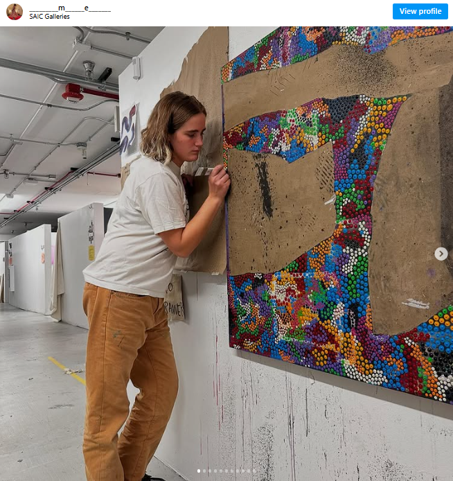The height and width of the screenshot is (481, 453).
Task: Click the View profile button
Action: click(420, 11)
